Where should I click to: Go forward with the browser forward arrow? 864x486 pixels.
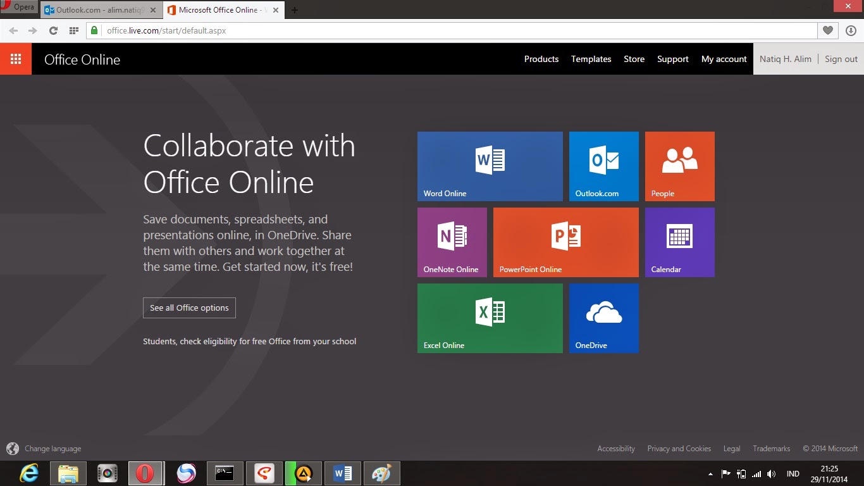point(33,30)
